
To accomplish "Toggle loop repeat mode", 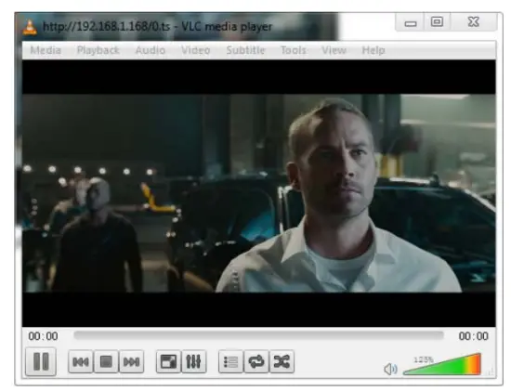I will click(x=256, y=361).
